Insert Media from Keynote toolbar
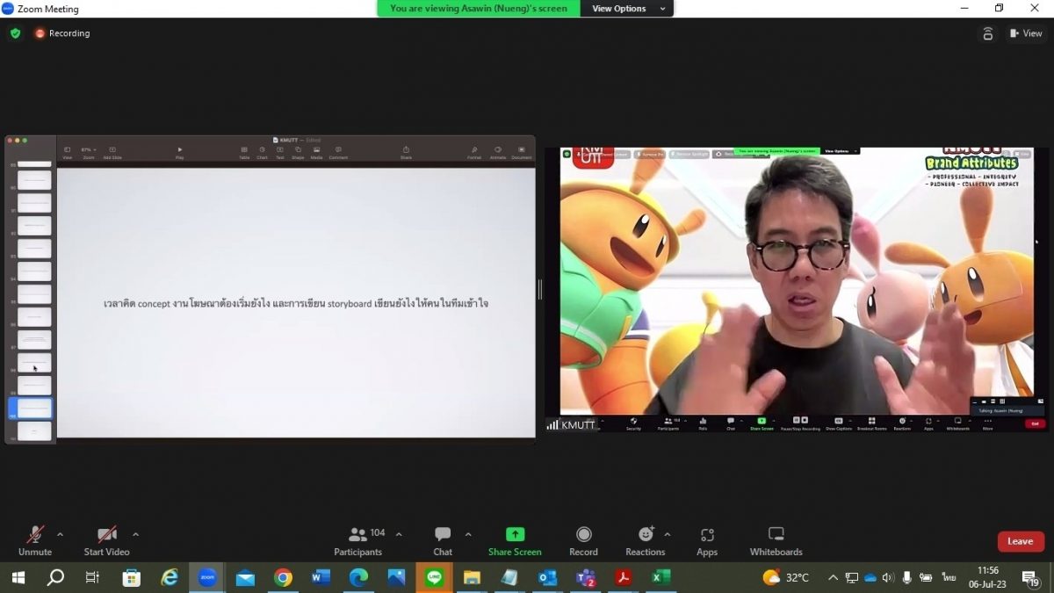The height and width of the screenshot is (593, 1054). point(316,152)
